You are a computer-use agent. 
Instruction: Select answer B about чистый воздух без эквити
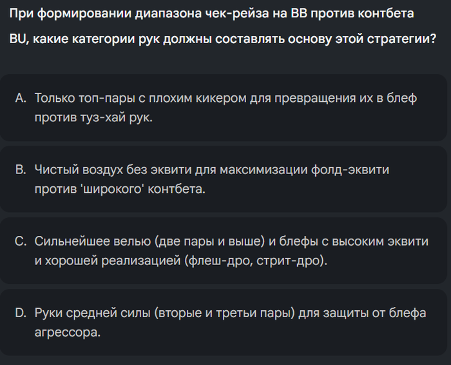tap(224, 179)
